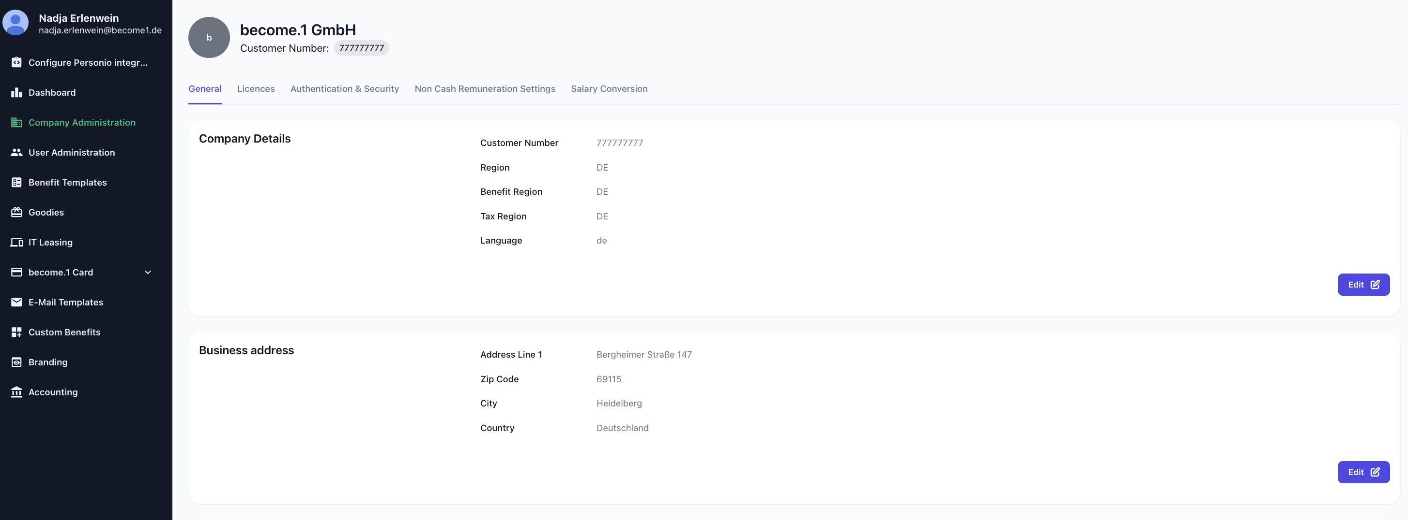The image size is (1408, 520).
Task: Click the nadja.erlenwein@become1.de email text
Action: pyautogui.click(x=100, y=30)
